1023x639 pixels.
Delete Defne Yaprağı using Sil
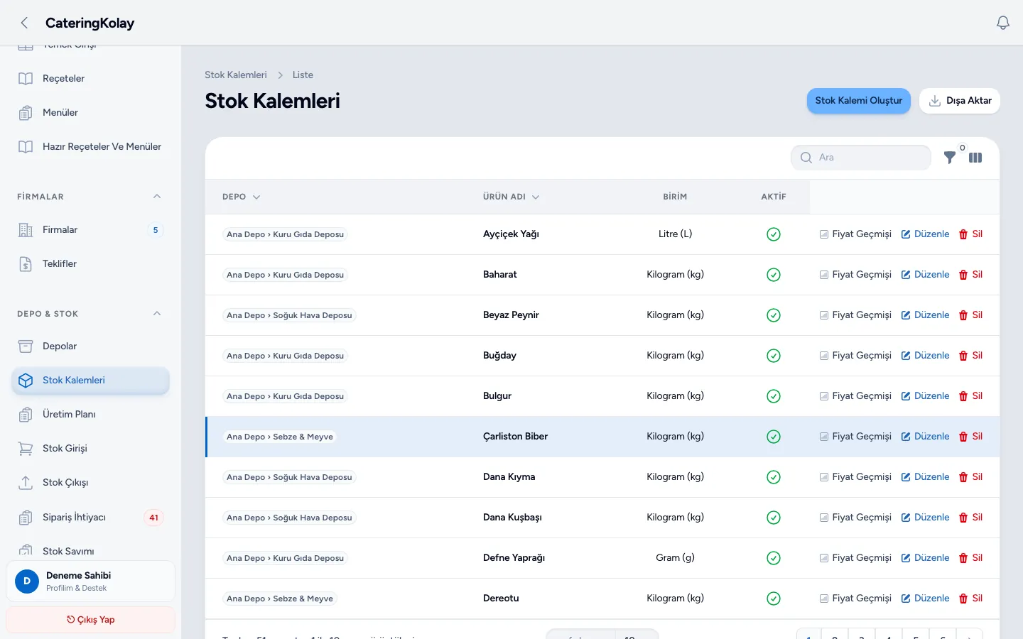tap(970, 558)
